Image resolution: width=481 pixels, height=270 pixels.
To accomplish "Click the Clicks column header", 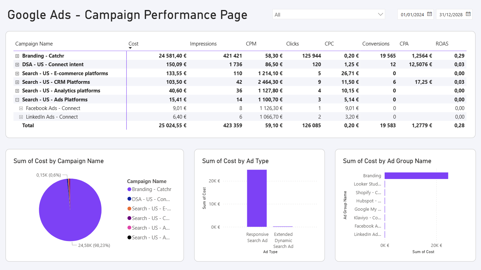I will pos(292,43).
